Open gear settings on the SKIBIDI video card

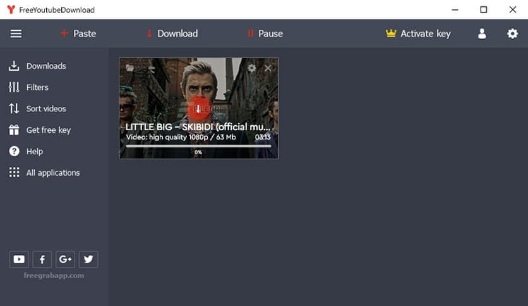coord(251,68)
